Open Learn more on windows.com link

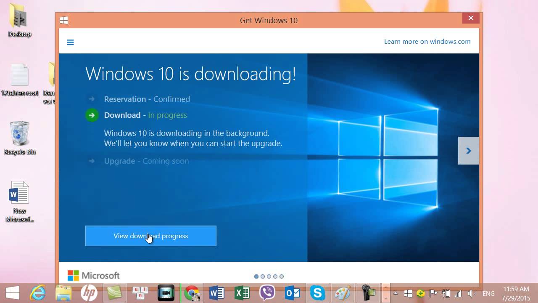(427, 41)
